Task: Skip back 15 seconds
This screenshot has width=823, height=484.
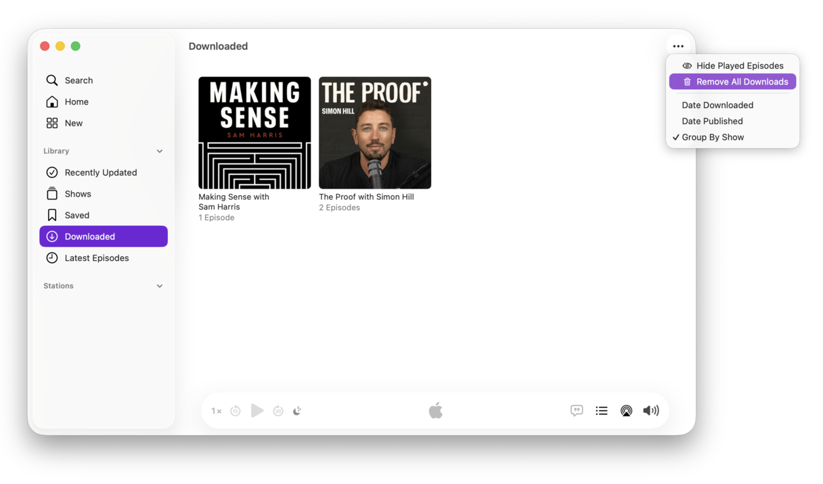Action: coord(236,411)
